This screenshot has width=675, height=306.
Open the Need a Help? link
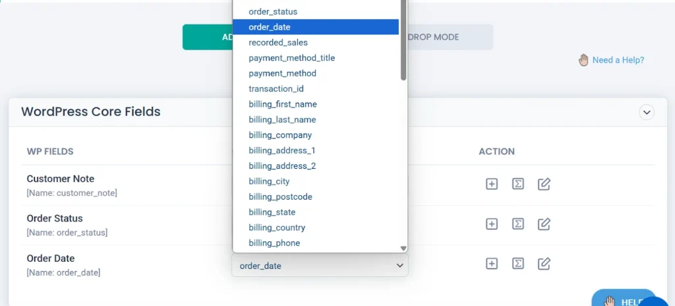(x=618, y=60)
